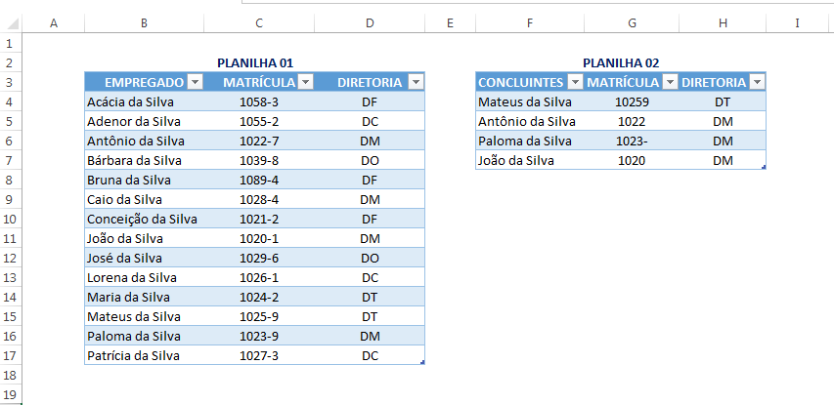
Task: Select matrícula cell 1023-9
Action: coord(259,336)
